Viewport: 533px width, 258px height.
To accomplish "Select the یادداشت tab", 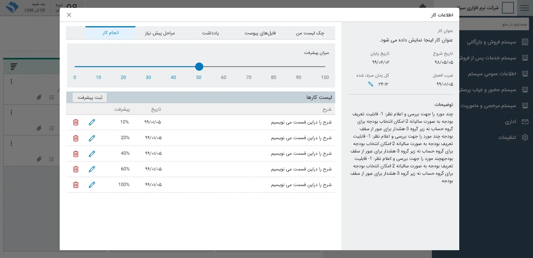I will pyautogui.click(x=210, y=33).
